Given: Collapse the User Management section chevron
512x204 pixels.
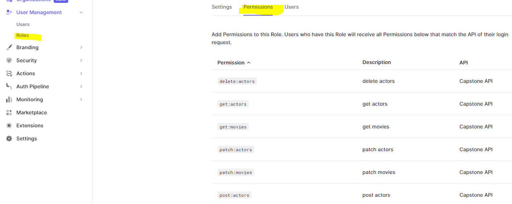Looking at the screenshot, I should (81, 12).
